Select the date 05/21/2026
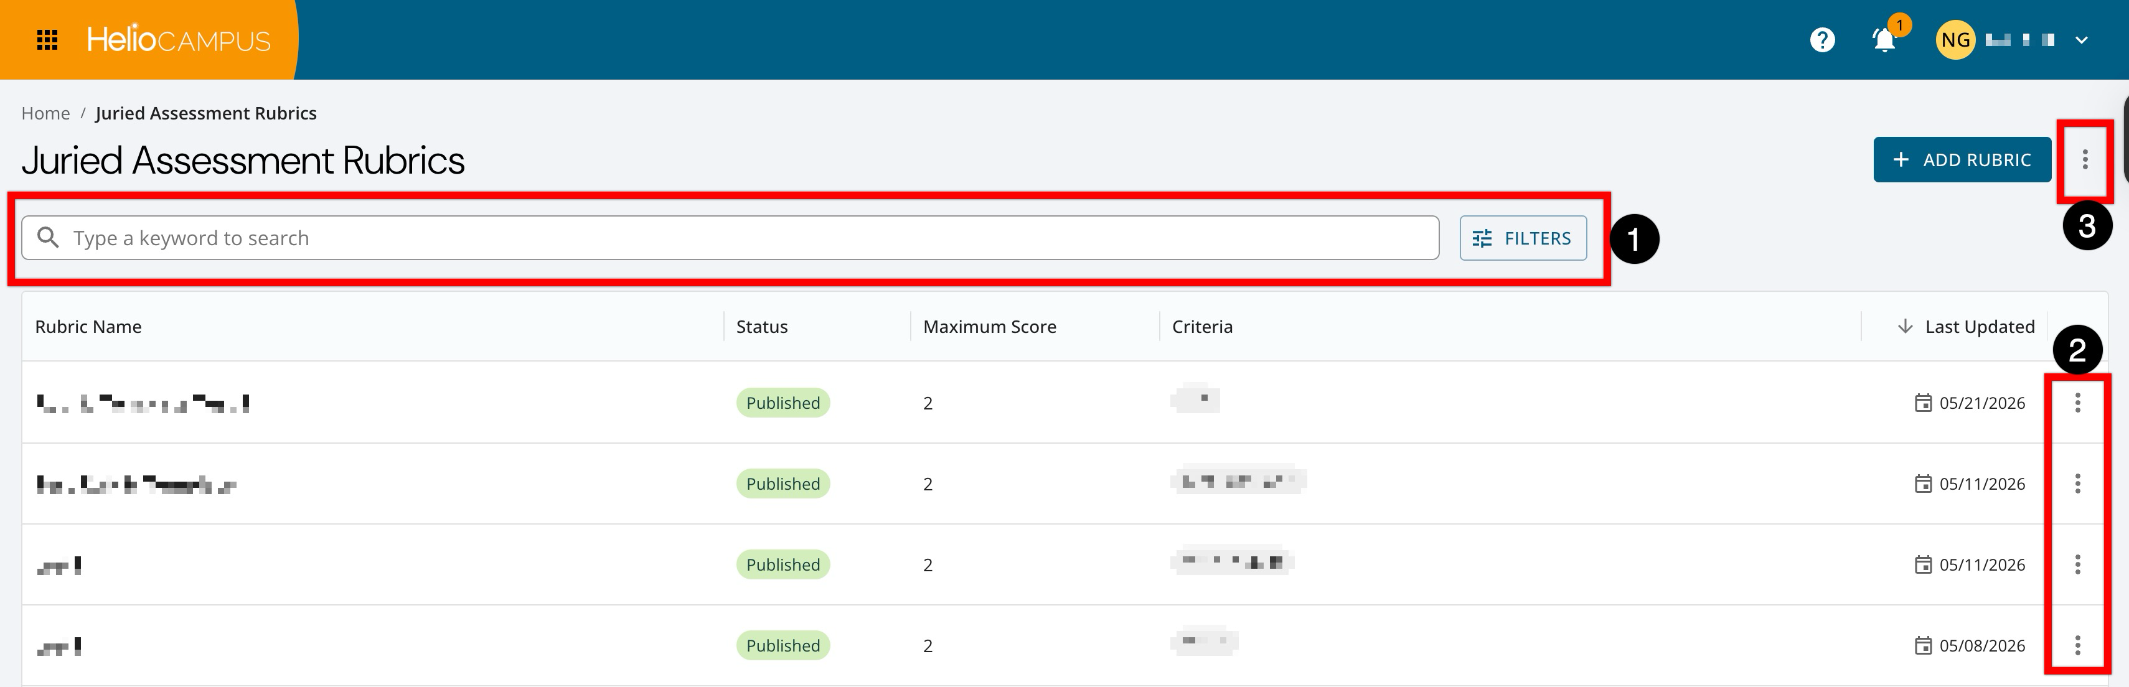The width and height of the screenshot is (2129, 687). (x=1982, y=403)
